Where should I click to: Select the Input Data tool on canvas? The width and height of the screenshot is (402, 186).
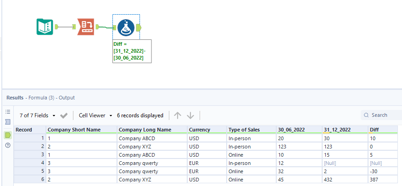pyautogui.click(x=45, y=27)
